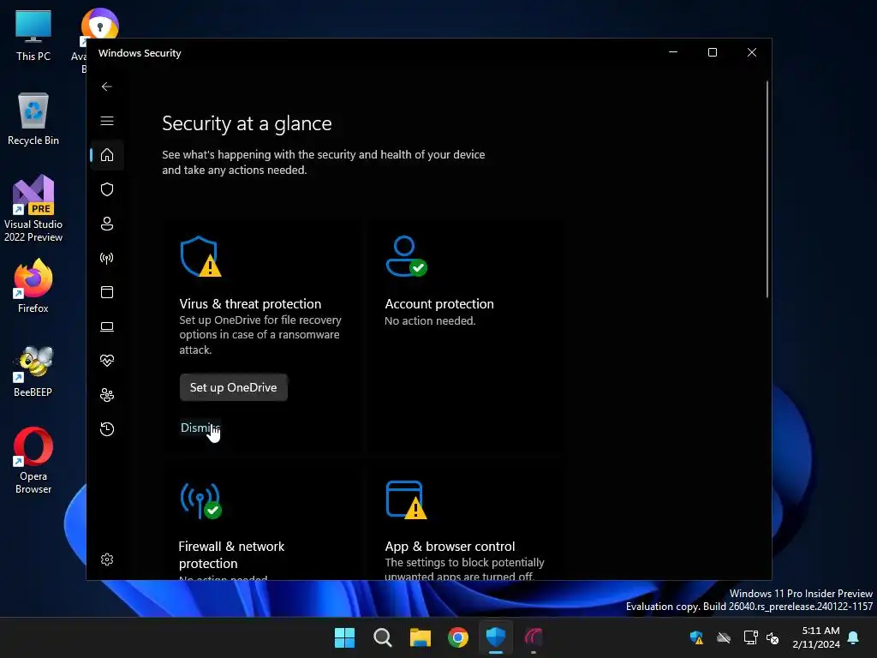This screenshot has width=877, height=658.
Task: Open network status tray icon
Action: tap(750, 637)
